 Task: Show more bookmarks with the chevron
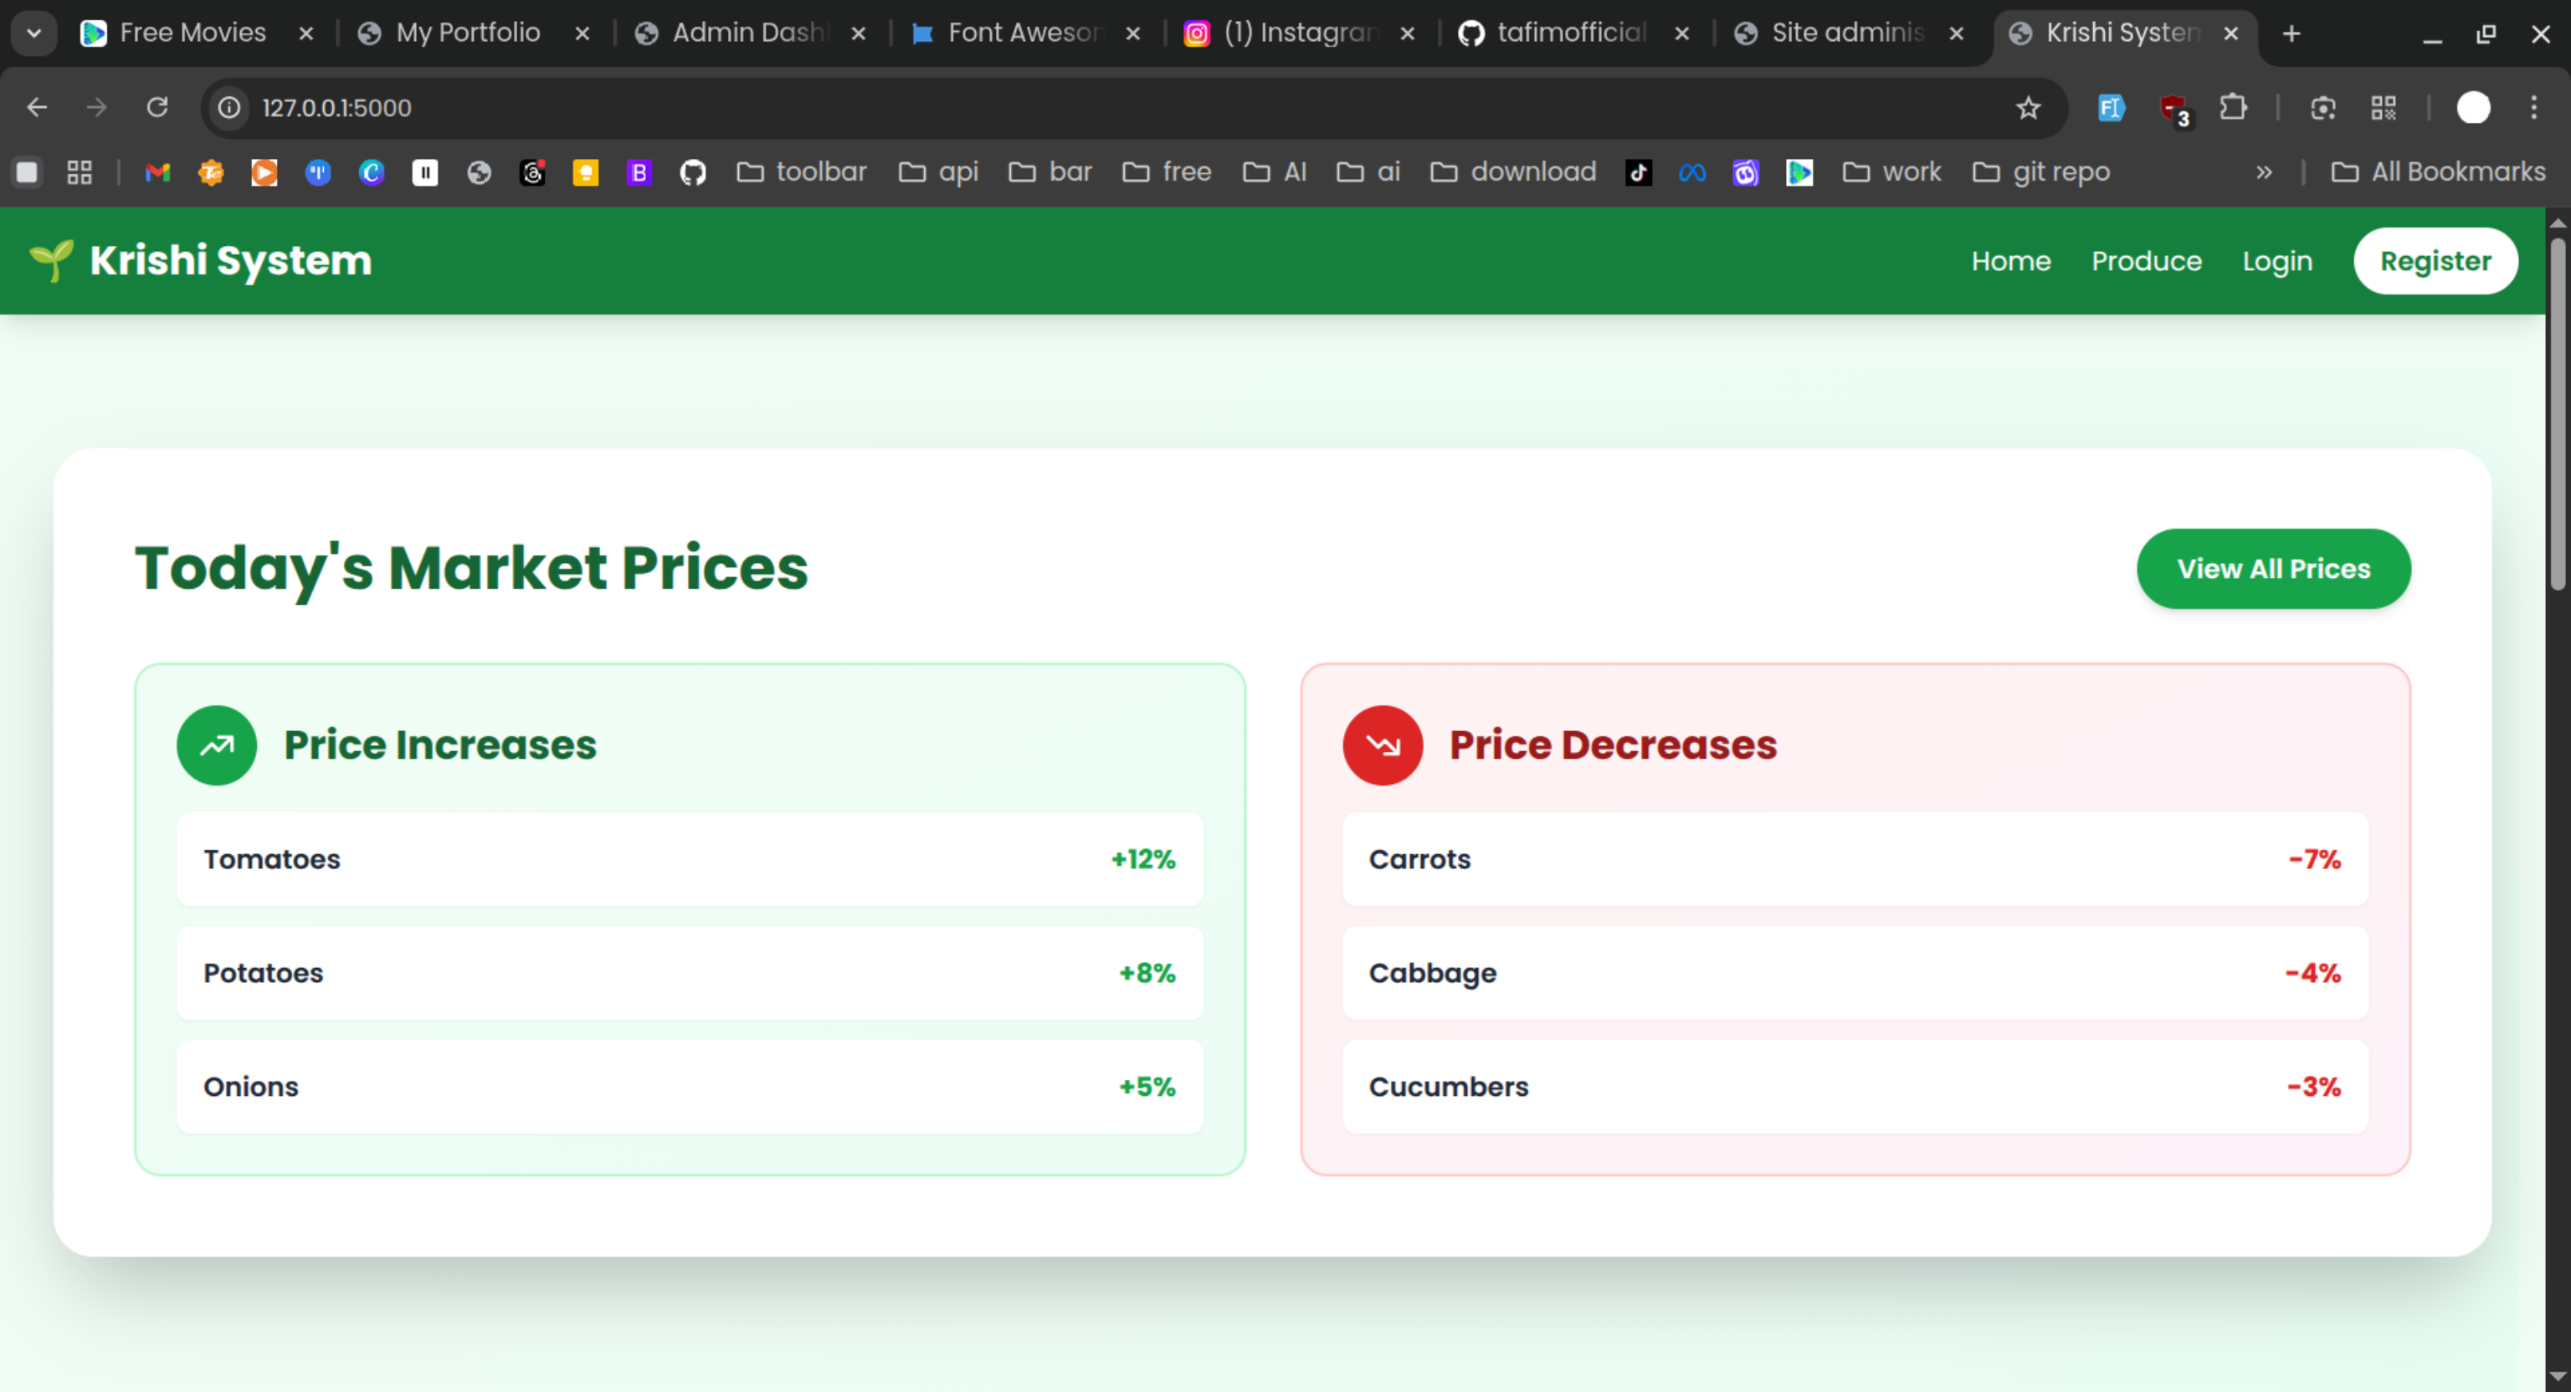(2264, 172)
